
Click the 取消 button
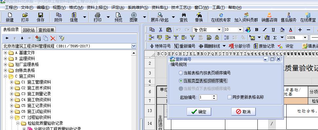243,112
